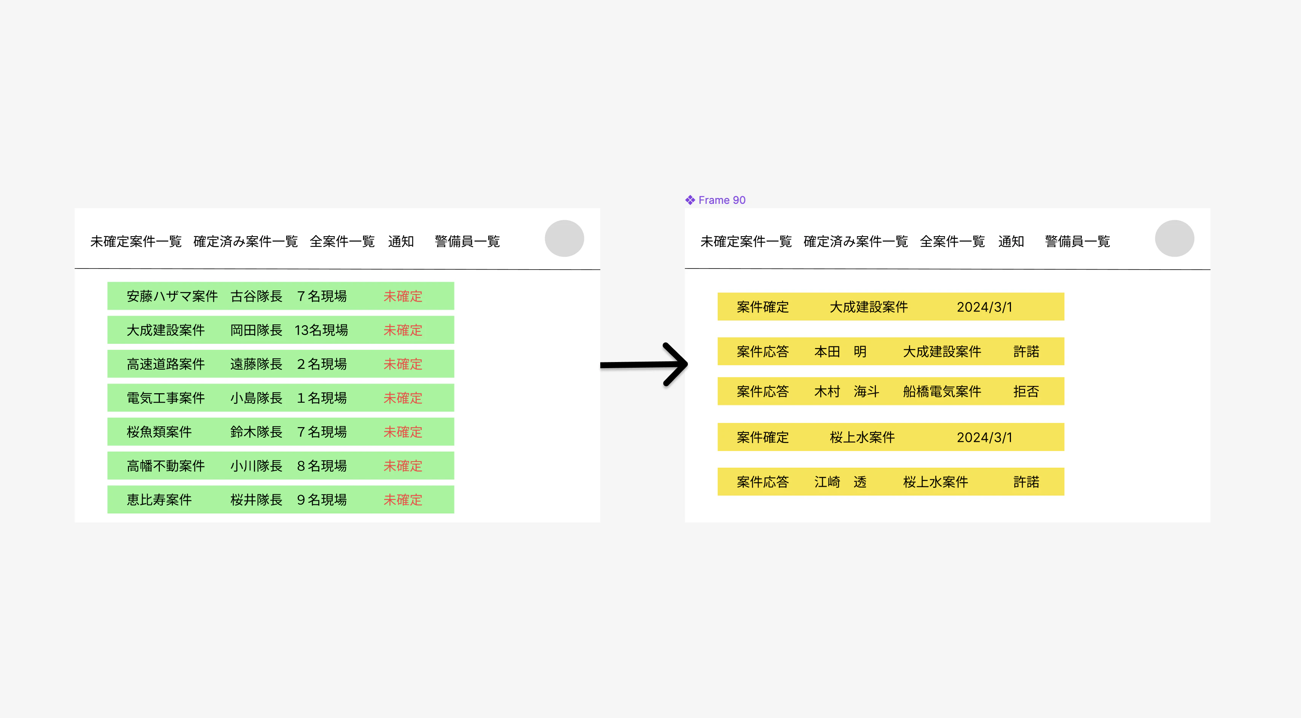Screen dimensions: 1301x718
Task: Select the 安藤ハザマ案件 row
Action: pos(281,296)
